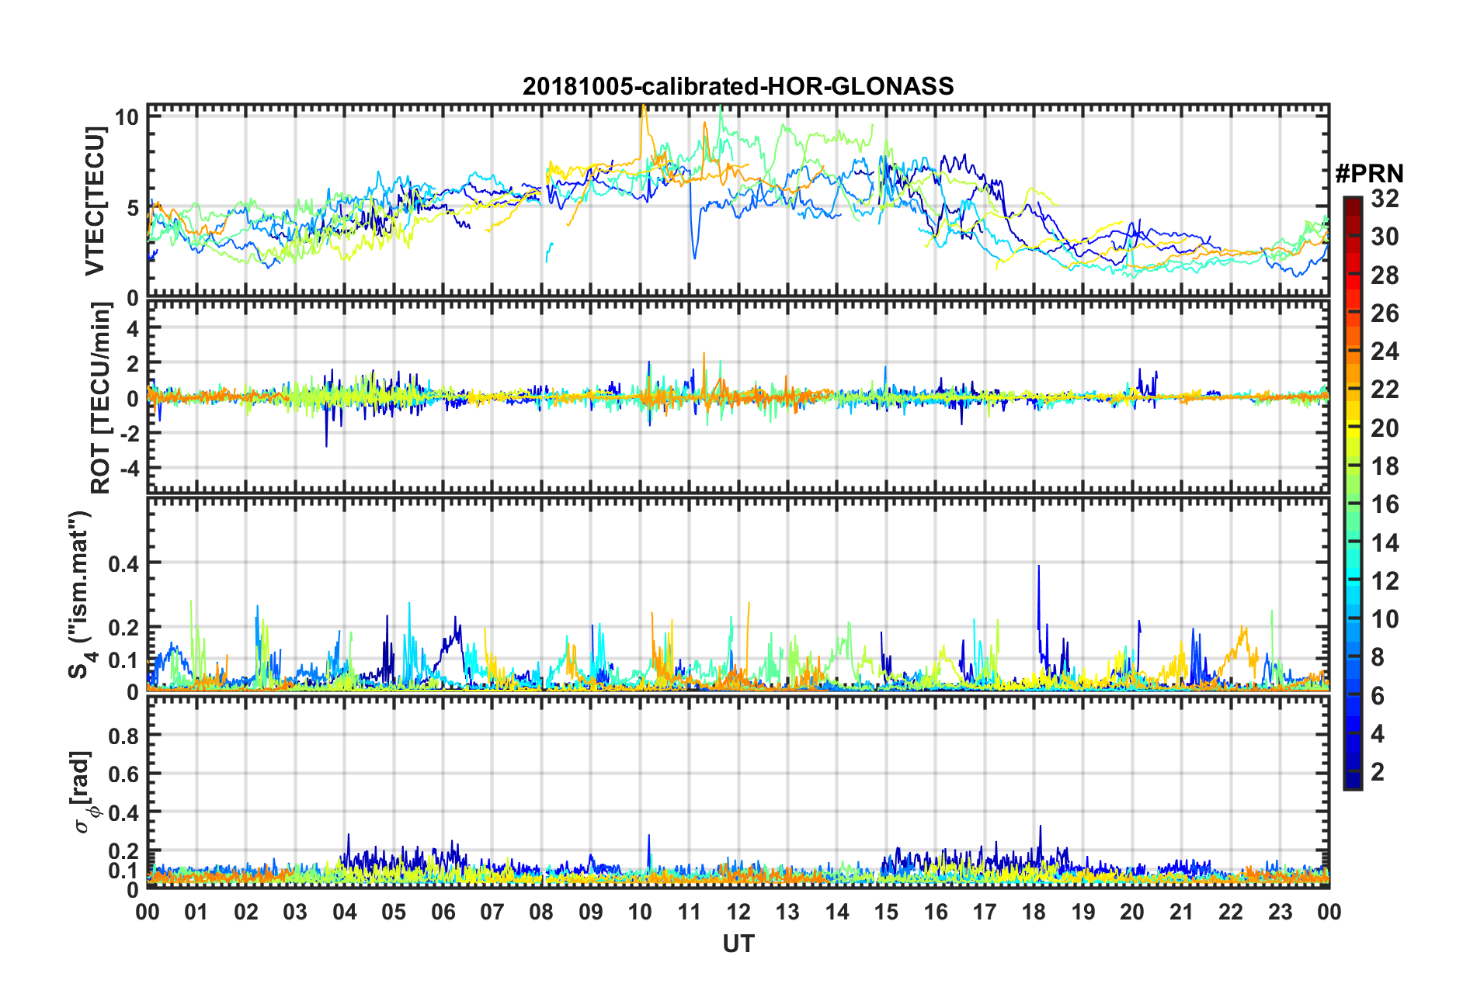This screenshot has height=987, width=1477.
Task: Click x-axis hour tick label 17
Action: coord(985,912)
